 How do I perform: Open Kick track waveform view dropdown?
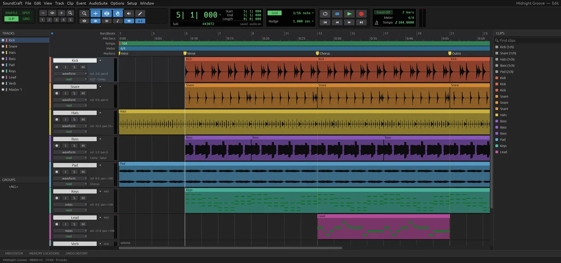click(70, 74)
